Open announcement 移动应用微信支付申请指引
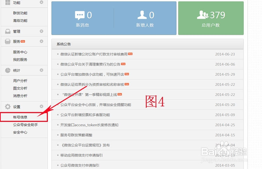Screen dimensions: 262x169 coord(81,155)
